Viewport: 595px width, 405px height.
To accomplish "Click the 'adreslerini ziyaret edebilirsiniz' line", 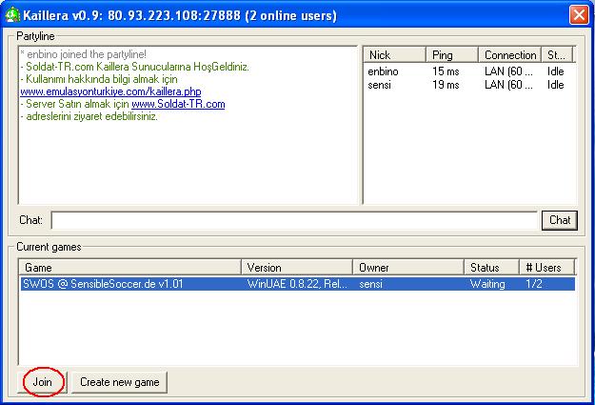I will point(89,116).
